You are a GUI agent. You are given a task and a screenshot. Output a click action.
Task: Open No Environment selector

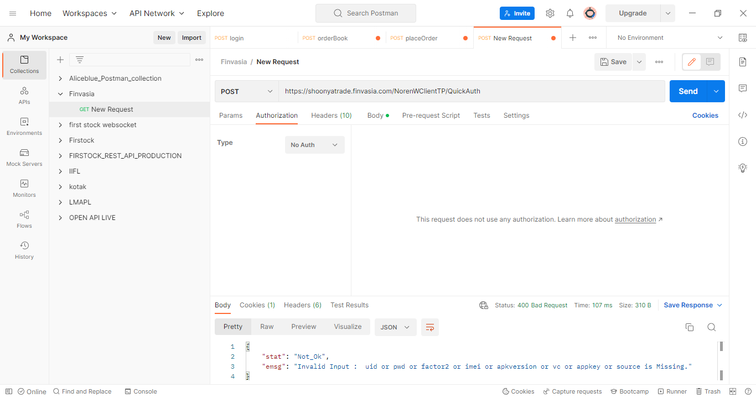670,38
